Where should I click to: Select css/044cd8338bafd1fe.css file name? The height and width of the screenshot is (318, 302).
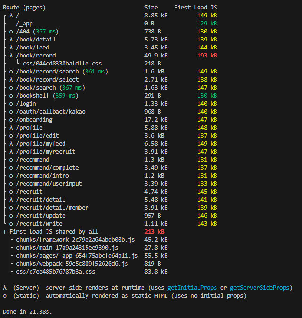click(62, 64)
